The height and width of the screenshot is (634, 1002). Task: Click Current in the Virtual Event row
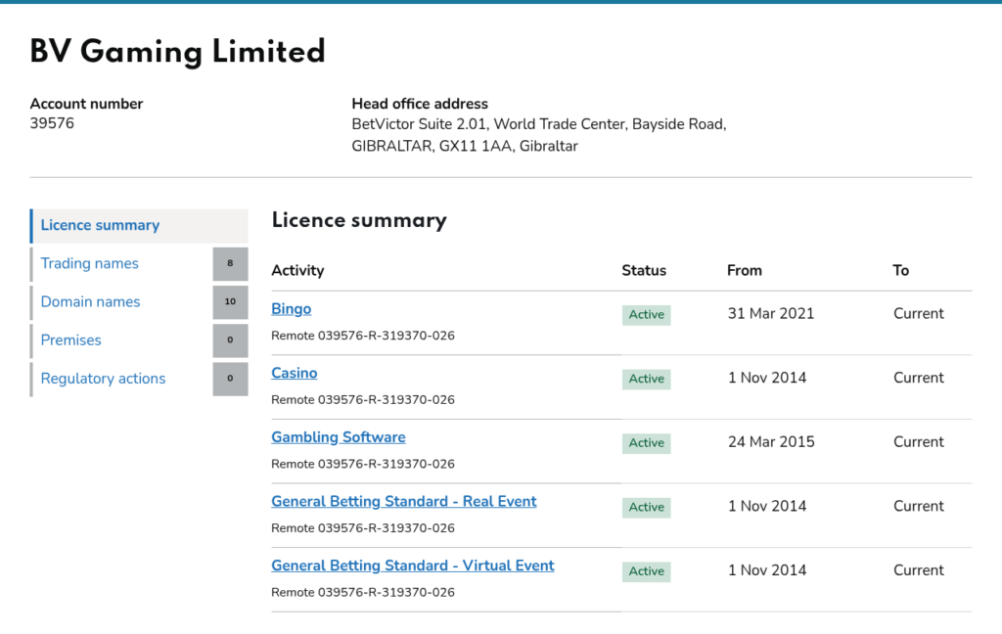click(x=918, y=570)
